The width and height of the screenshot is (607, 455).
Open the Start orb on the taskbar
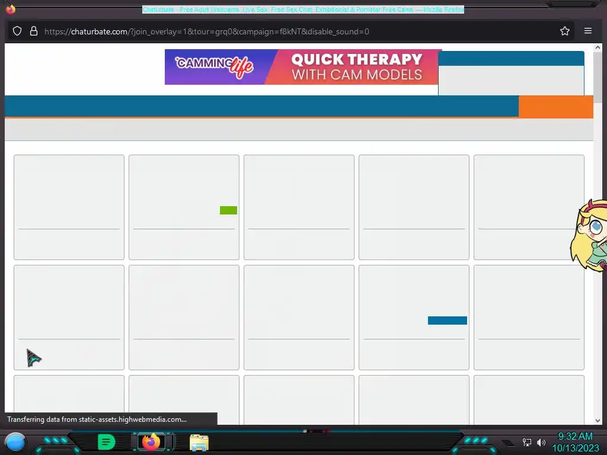pos(15,442)
